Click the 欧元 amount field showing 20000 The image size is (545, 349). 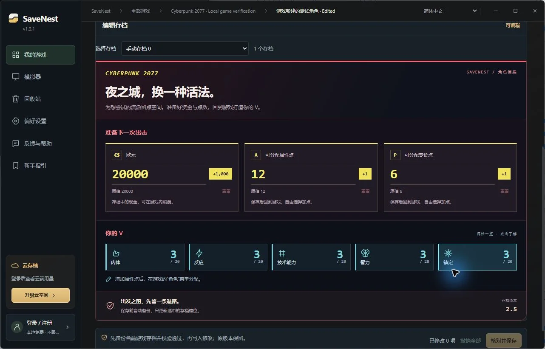click(159, 174)
